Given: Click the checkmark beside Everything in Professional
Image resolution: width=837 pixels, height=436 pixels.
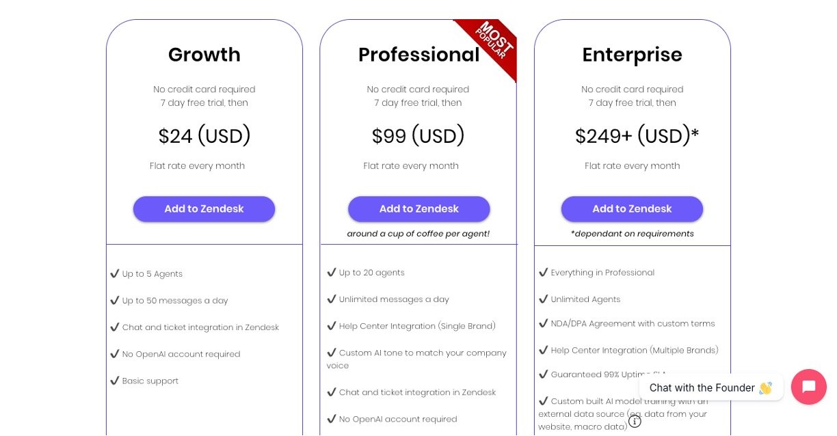Looking at the screenshot, I should [x=544, y=272].
